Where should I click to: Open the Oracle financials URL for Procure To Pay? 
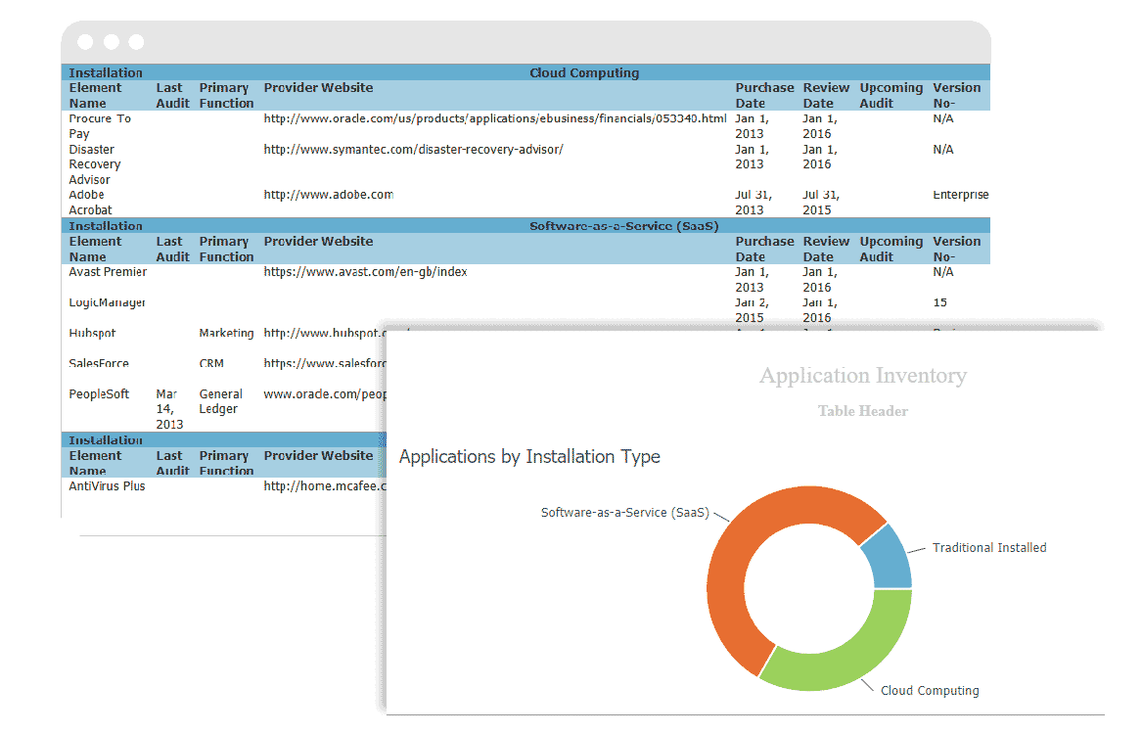click(494, 118)
